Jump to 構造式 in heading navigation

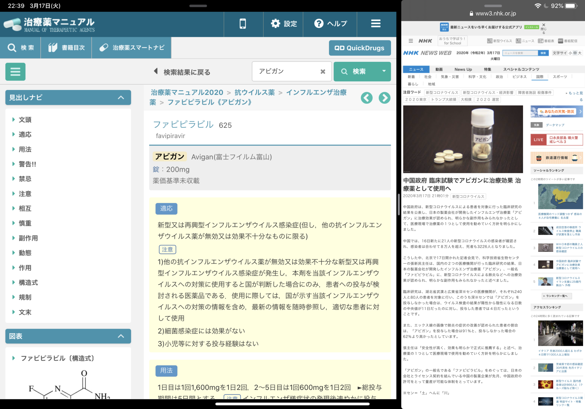pos(28,283)
